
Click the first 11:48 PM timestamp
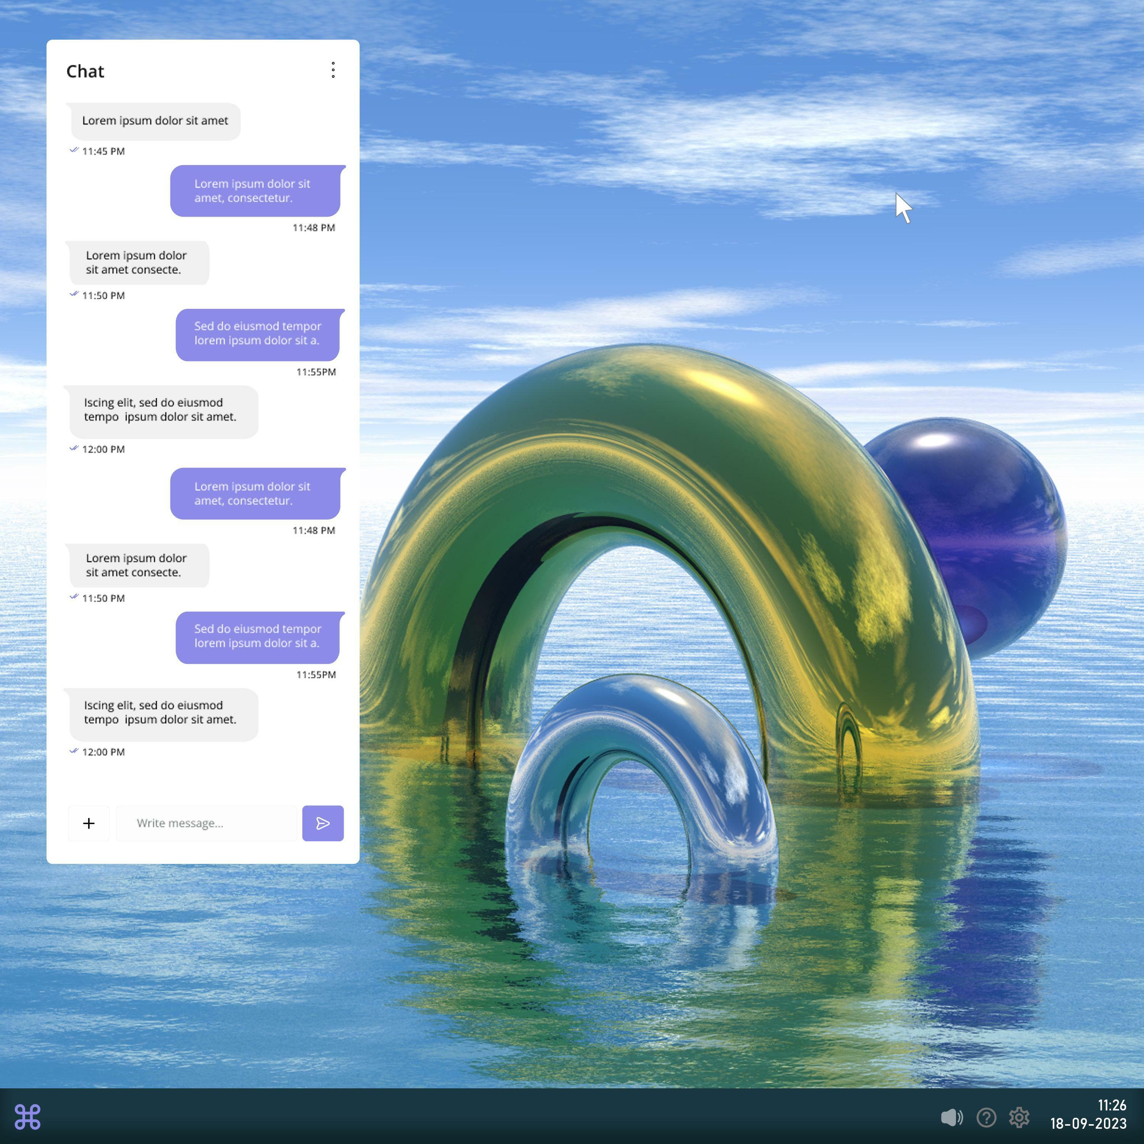(x=314, y=228)
